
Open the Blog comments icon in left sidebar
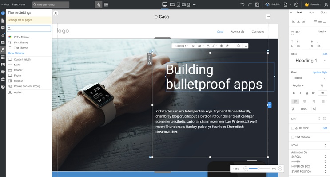coord(3,28)
